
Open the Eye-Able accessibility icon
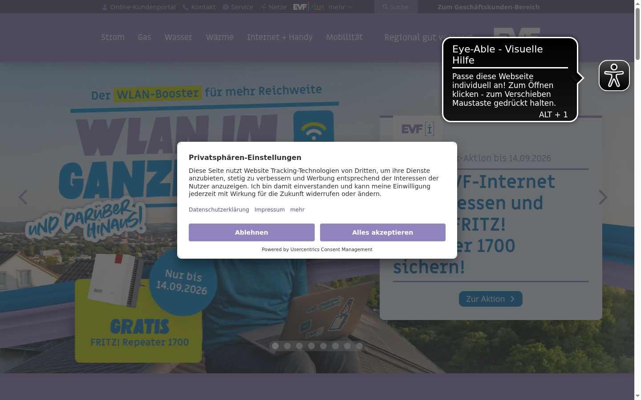614,76
